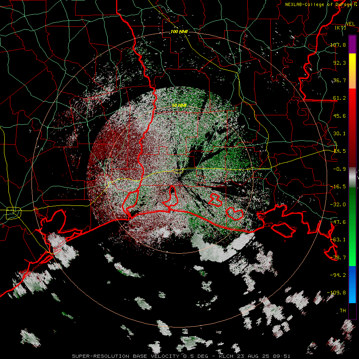Viewport: 359px width, 359px height.
Task: Pick the blue segment of the color bar
Action: [x=352, y=284]
